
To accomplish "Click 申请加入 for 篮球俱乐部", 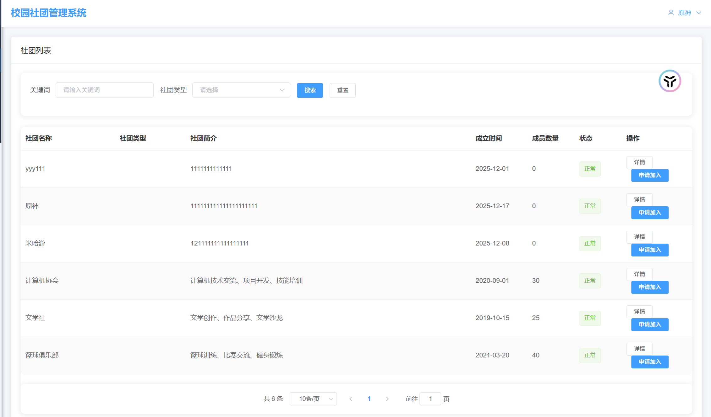I will 650,362.
